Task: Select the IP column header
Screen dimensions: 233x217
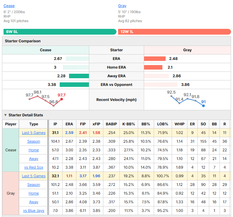Action: [x=55, y=124]
